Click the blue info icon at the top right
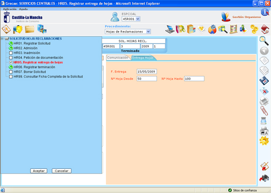This screenshot has height=193, width=271. tap(265, 12)
